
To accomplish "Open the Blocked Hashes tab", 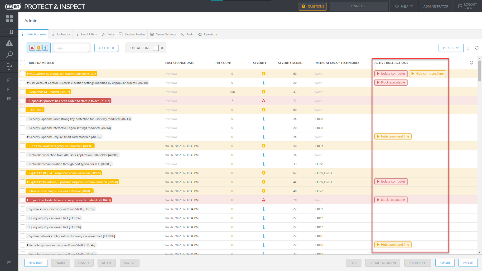I will click(x=132, y=34).
